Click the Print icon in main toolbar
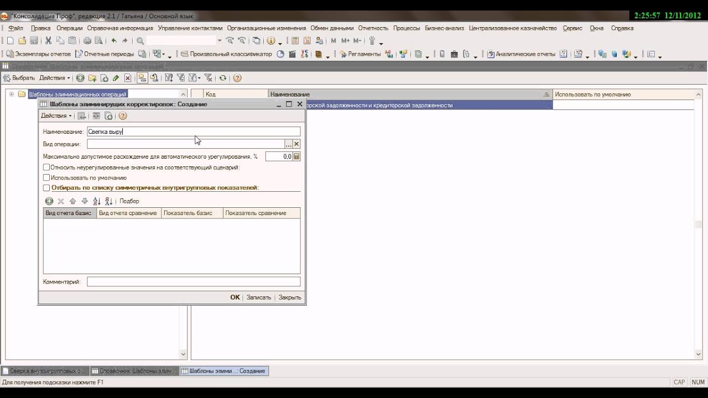 point(87,40)
